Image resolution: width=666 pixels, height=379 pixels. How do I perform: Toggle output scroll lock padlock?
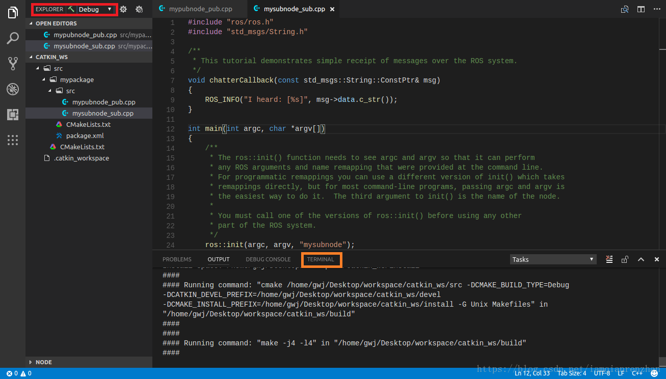[x=625, y=259]
